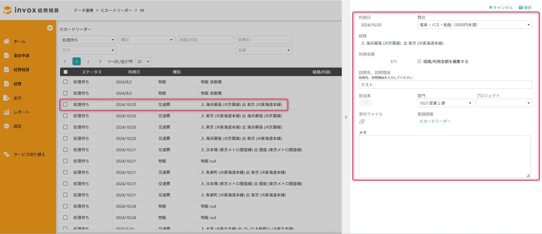Click the 訪問先、訪問理由 text field

(x=445, y=84)
